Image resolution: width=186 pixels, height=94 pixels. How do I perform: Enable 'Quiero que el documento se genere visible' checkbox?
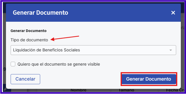(13, 64)
